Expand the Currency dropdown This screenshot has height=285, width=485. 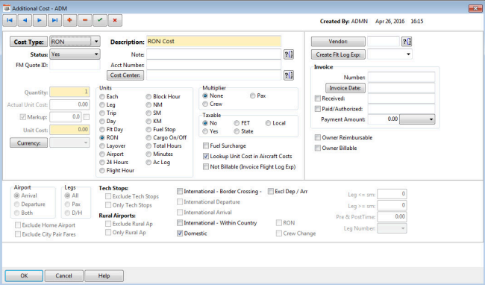tap(86, 142)
